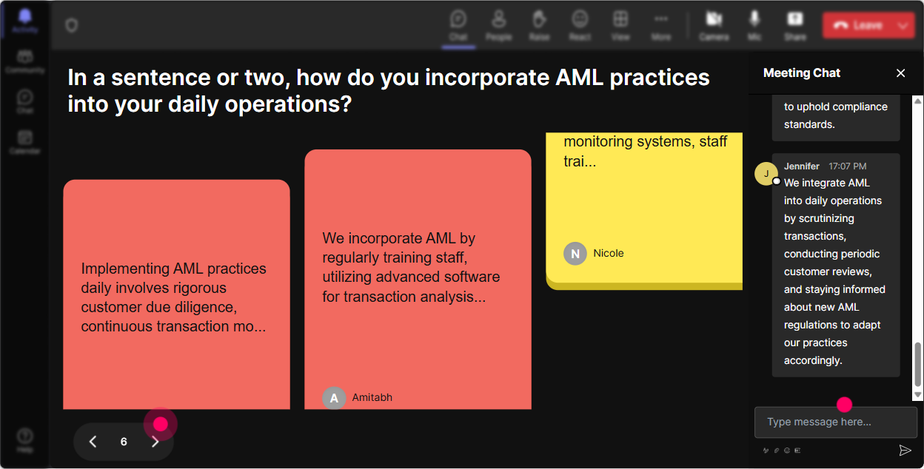
Task: Start sharing with the Share button
Action: 795,25
